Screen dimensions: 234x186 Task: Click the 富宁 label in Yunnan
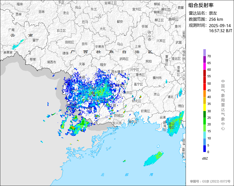tap(35, 40)
